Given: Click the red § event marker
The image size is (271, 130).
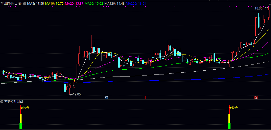Looking at the screenshot, I should (x=145, y=97).
